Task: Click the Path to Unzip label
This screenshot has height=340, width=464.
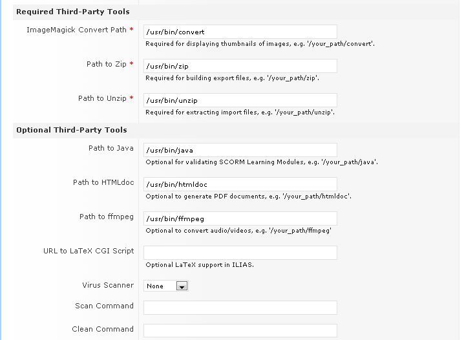Action: pos(102,98)
